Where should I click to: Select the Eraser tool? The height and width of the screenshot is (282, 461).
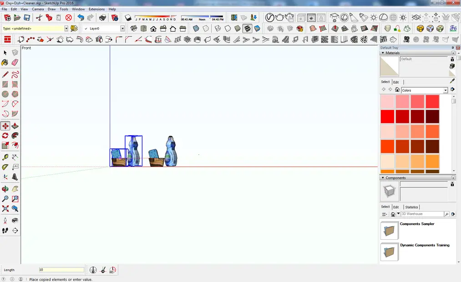(x=14, y=62)
